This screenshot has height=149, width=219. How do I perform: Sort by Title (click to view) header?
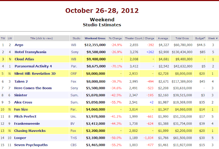[x=41, y=38]
